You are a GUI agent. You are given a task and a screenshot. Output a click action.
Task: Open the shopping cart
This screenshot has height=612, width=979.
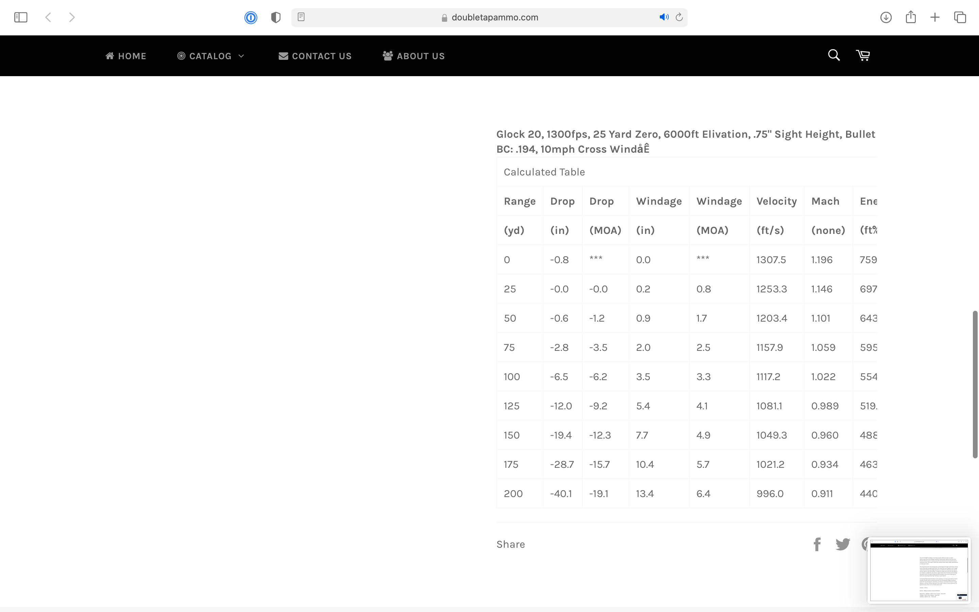[863, 55]
